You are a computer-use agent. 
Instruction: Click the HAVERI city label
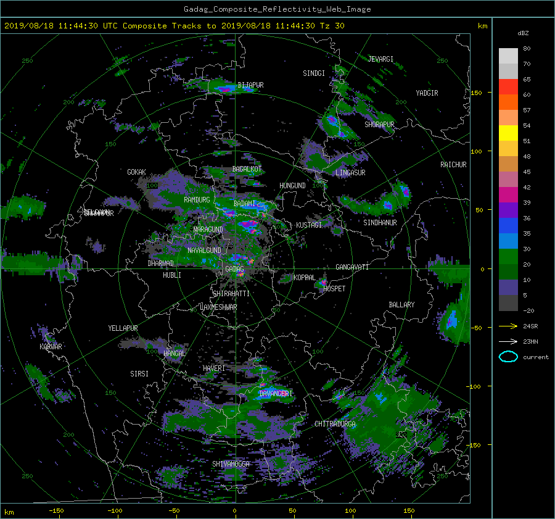tap(214, 369)
